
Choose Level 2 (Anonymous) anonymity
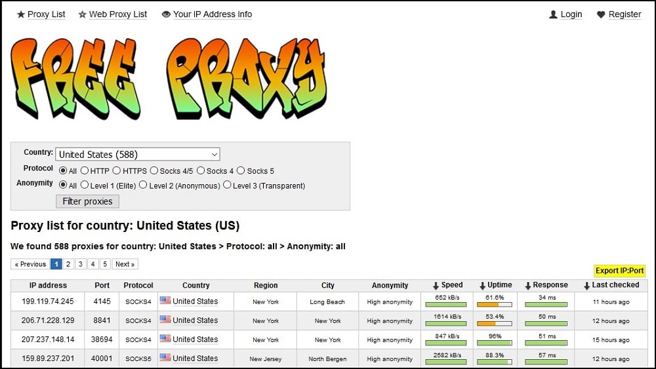coord(143,185)
